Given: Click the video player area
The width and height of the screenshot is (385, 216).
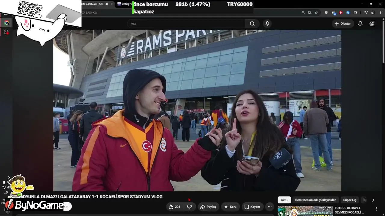Looking at the screenshot, I should click(197, 110).
